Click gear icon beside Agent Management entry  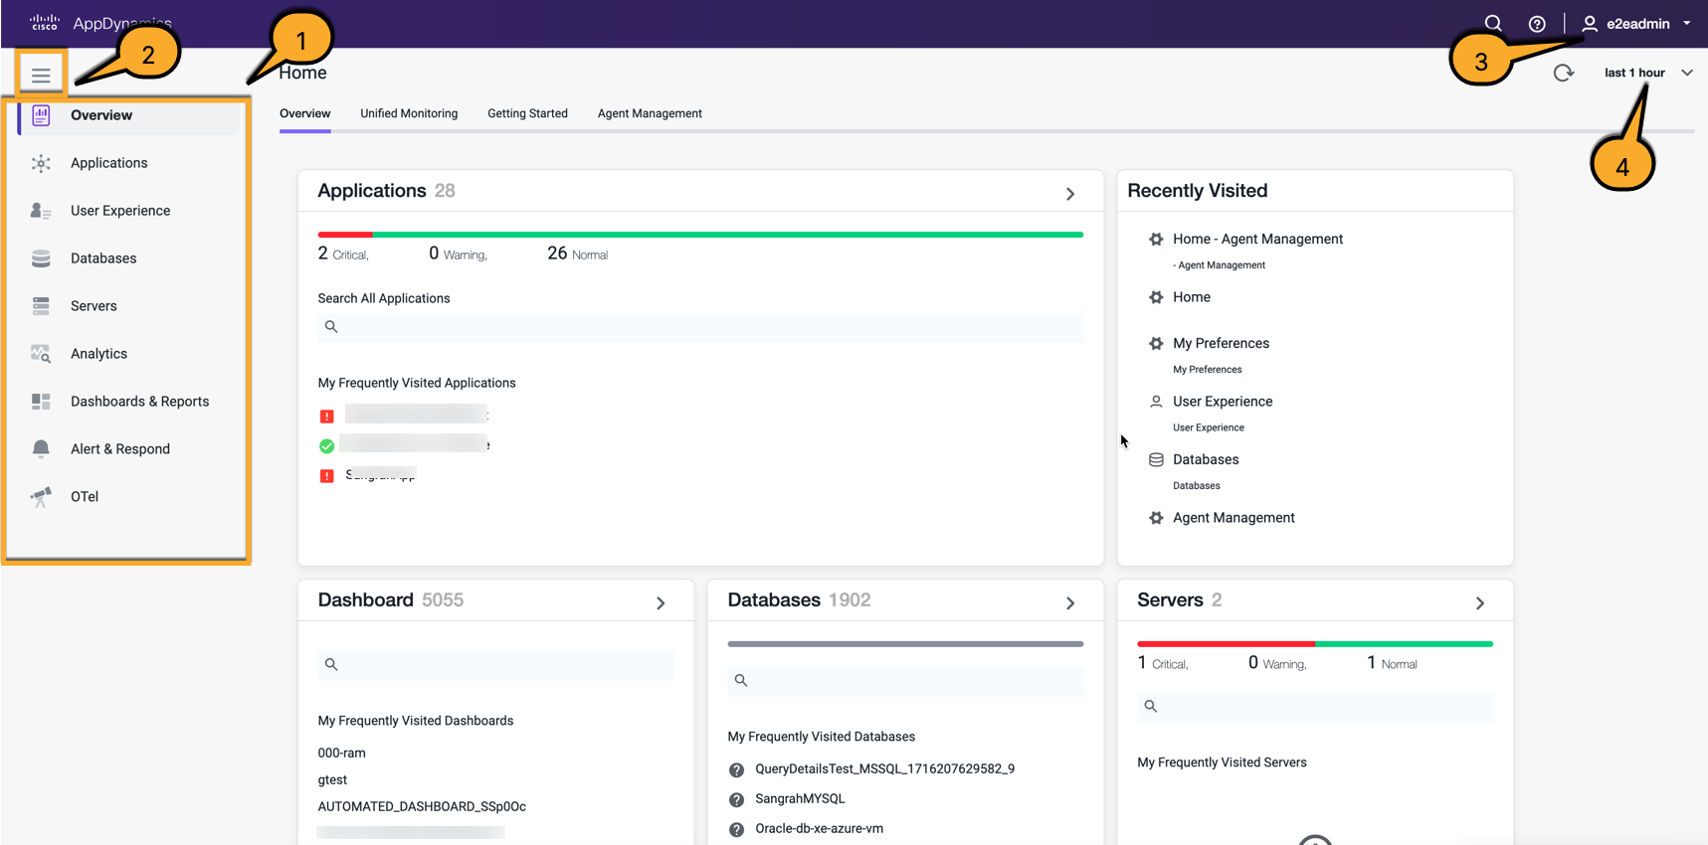[x=1156, y=518]
